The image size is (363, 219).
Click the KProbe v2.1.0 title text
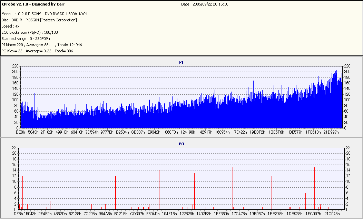(33, 4)
